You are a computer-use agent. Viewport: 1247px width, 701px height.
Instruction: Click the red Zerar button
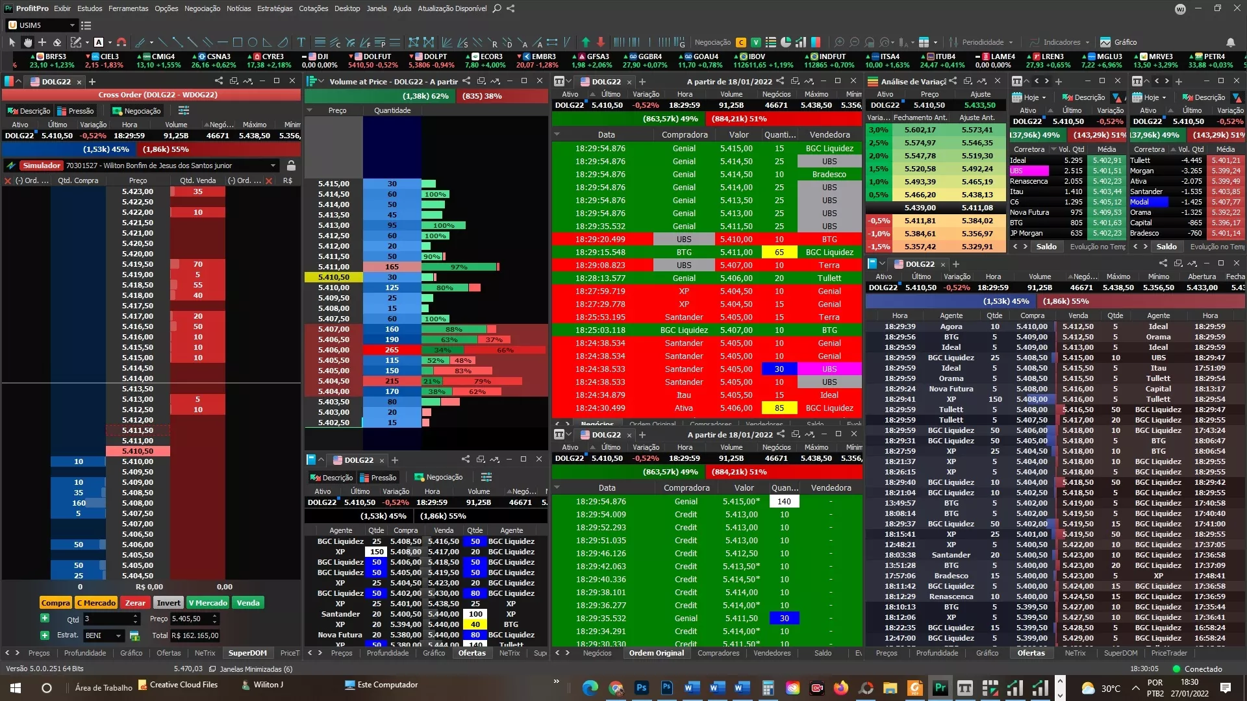coord(135,603)
